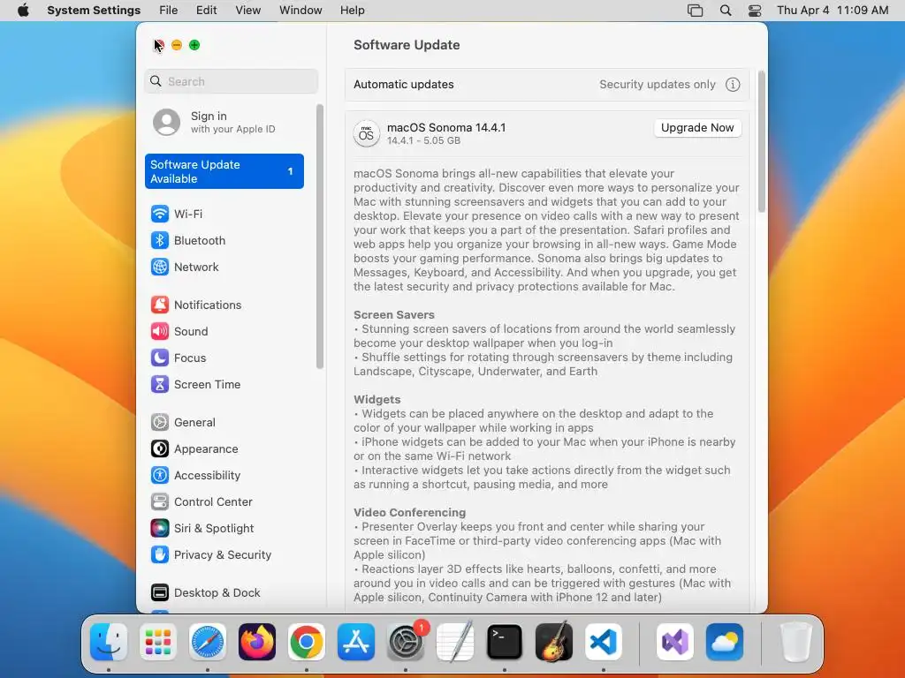This screenshot has width=905, height=678.
Task: Open Screen Time settings
Action: tap(224, 385)
